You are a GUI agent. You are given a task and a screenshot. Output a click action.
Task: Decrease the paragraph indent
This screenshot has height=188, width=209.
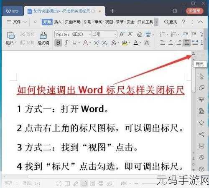[x=186, y=34]
